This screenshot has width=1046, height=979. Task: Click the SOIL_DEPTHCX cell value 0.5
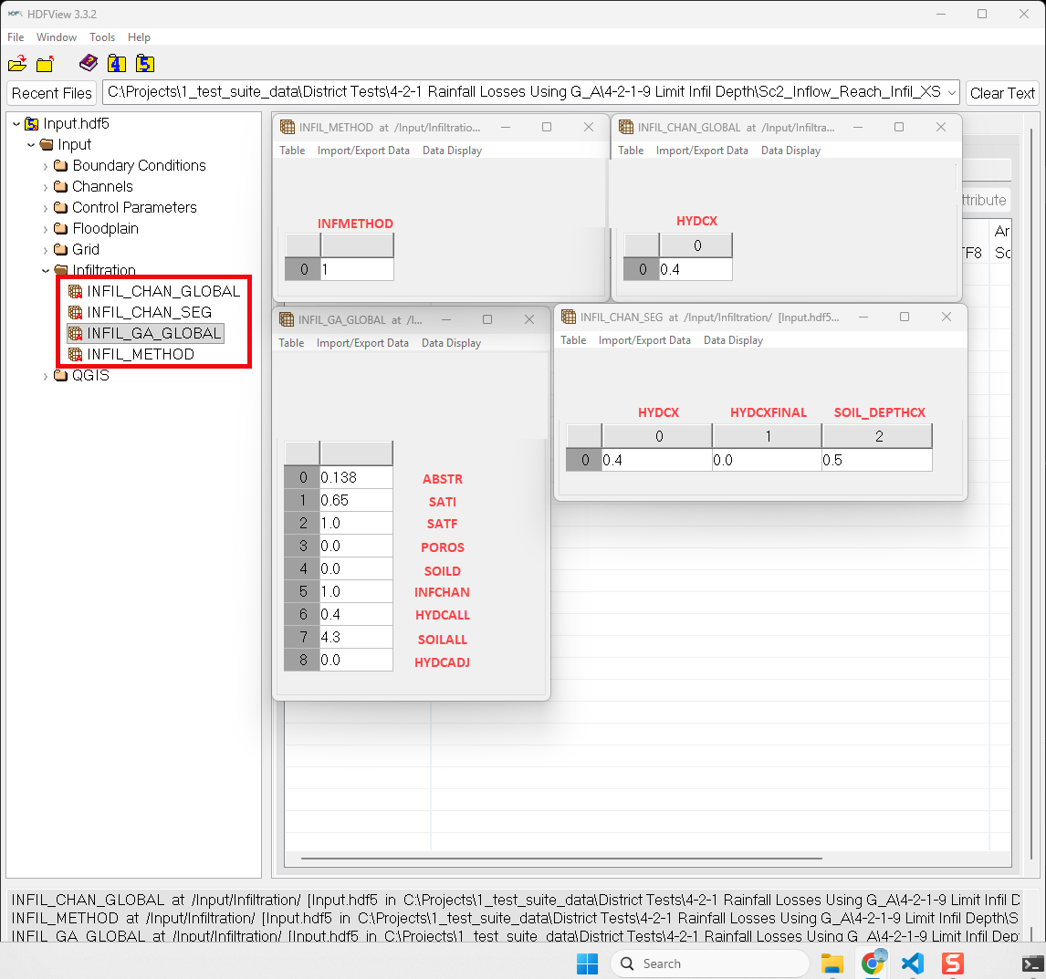pyautogui.click(x=876, y=460)
